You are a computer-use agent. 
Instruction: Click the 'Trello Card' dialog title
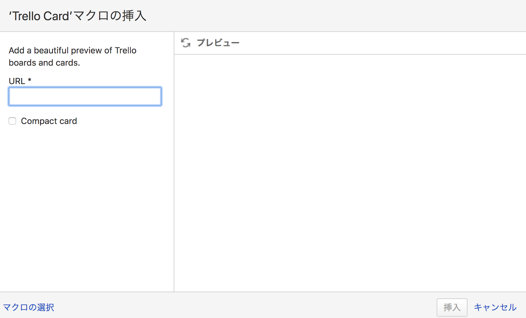[77, 16]
